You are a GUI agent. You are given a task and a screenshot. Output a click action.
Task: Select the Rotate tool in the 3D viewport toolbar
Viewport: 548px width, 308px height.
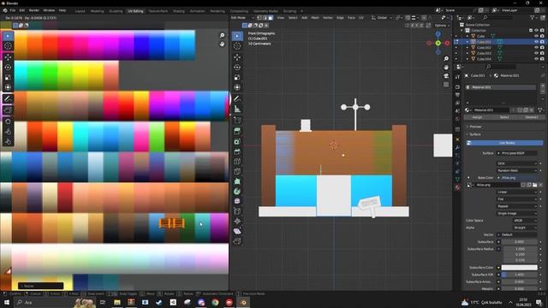[x=237, y=67]
